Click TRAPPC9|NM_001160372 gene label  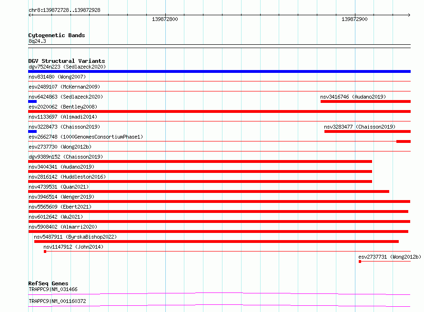point(57,301)
